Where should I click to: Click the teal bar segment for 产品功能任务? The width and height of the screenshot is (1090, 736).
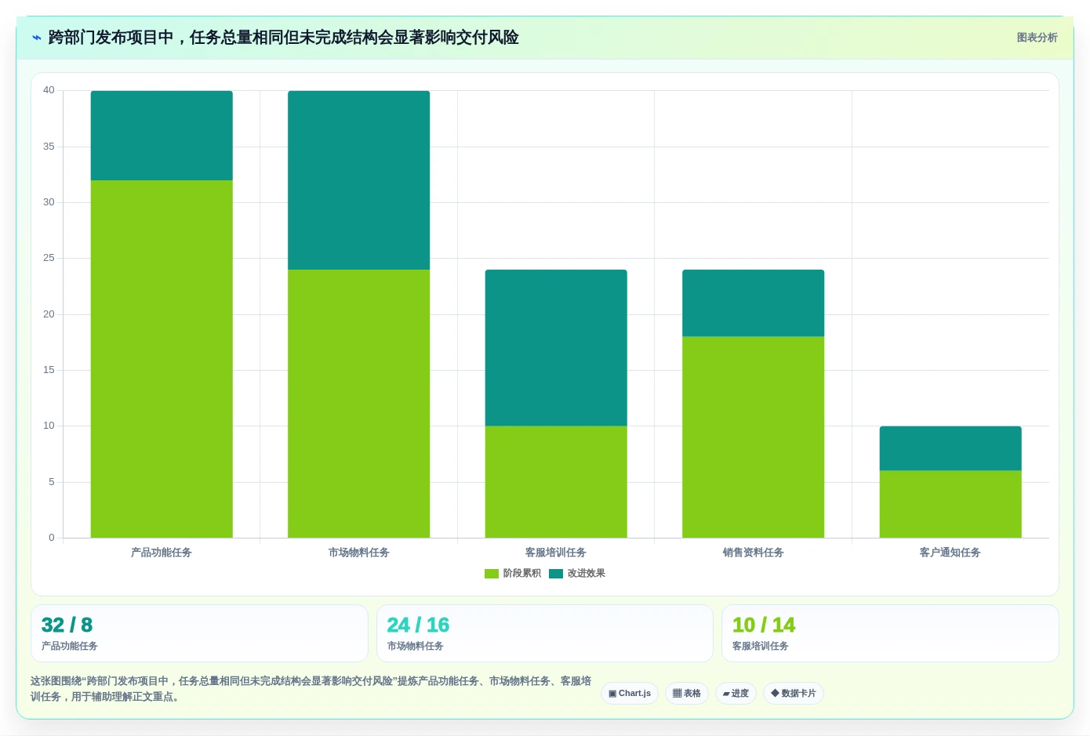pos(162,136)
